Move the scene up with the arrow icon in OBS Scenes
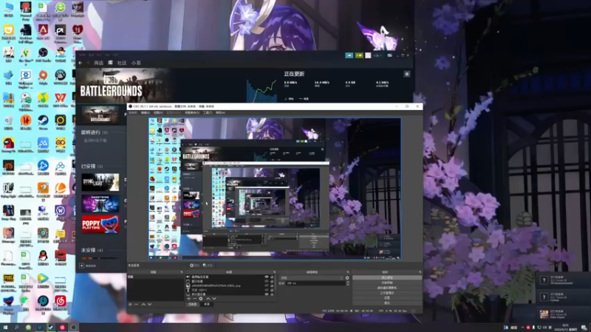 [143, 304]
